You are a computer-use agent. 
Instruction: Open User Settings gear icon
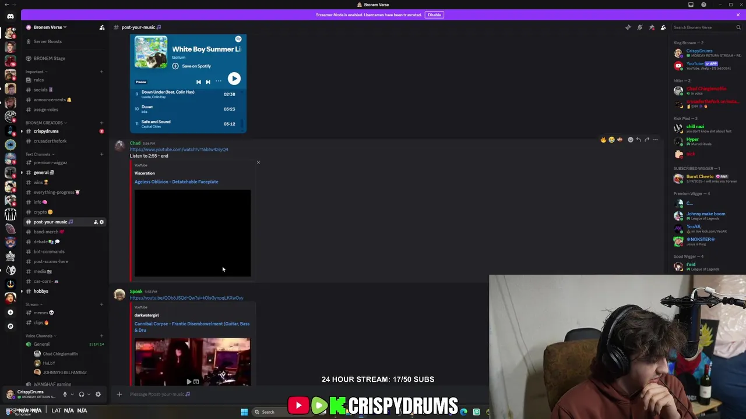tap(98, 395)
